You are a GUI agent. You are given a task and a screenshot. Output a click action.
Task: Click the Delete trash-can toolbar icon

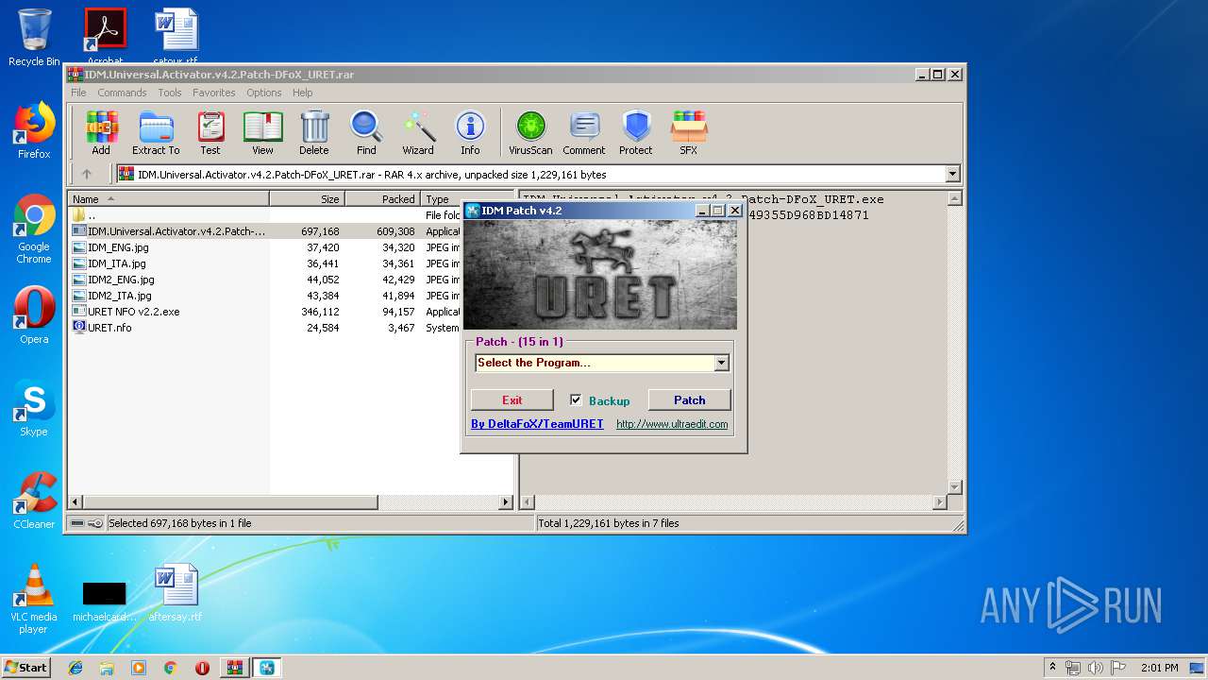click(x=314, y=132)
